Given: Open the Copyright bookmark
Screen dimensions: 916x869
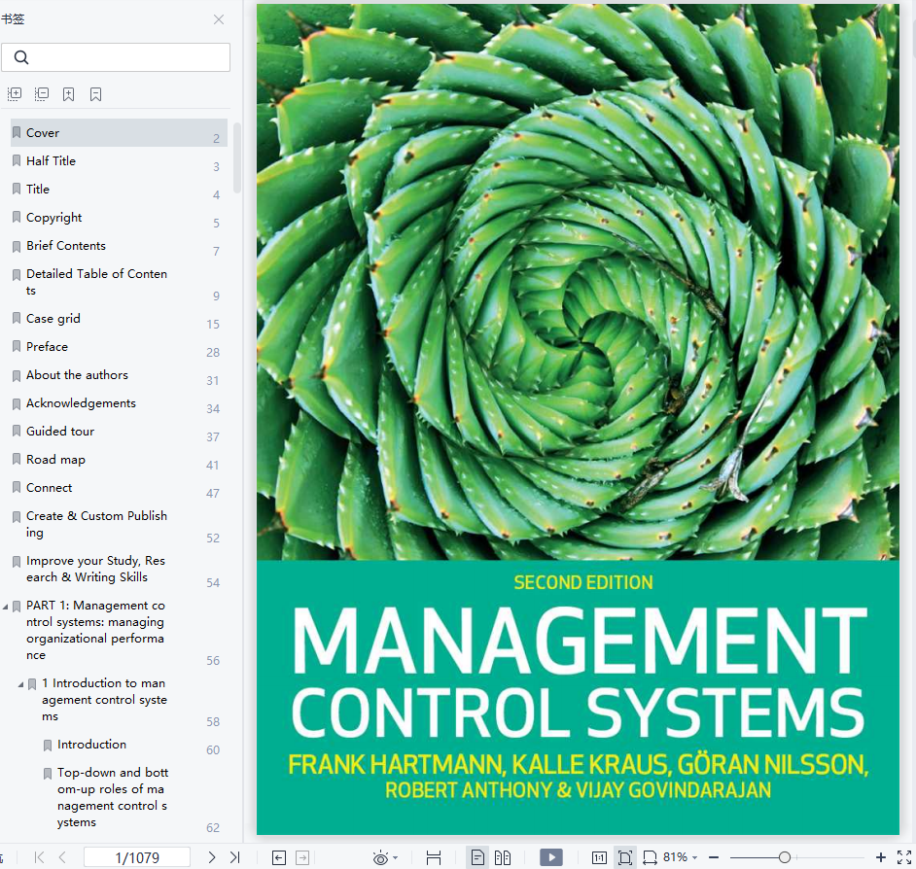Looking at the screenshot, I should [53, 218].
